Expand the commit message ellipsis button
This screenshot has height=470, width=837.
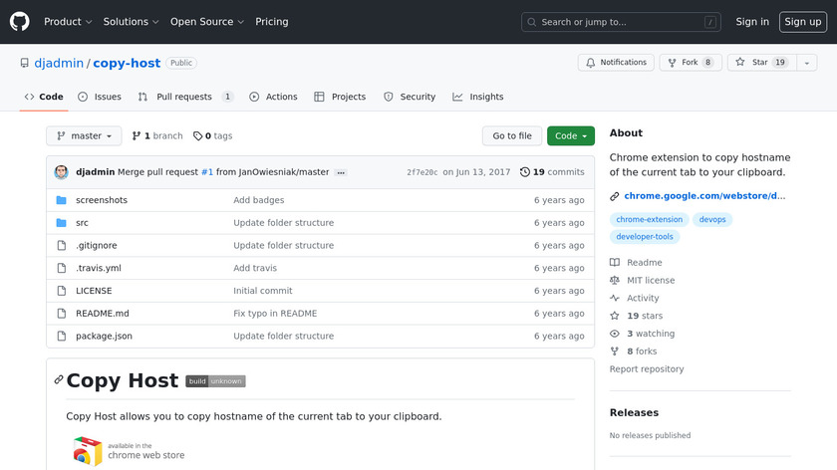click(341, 172)
